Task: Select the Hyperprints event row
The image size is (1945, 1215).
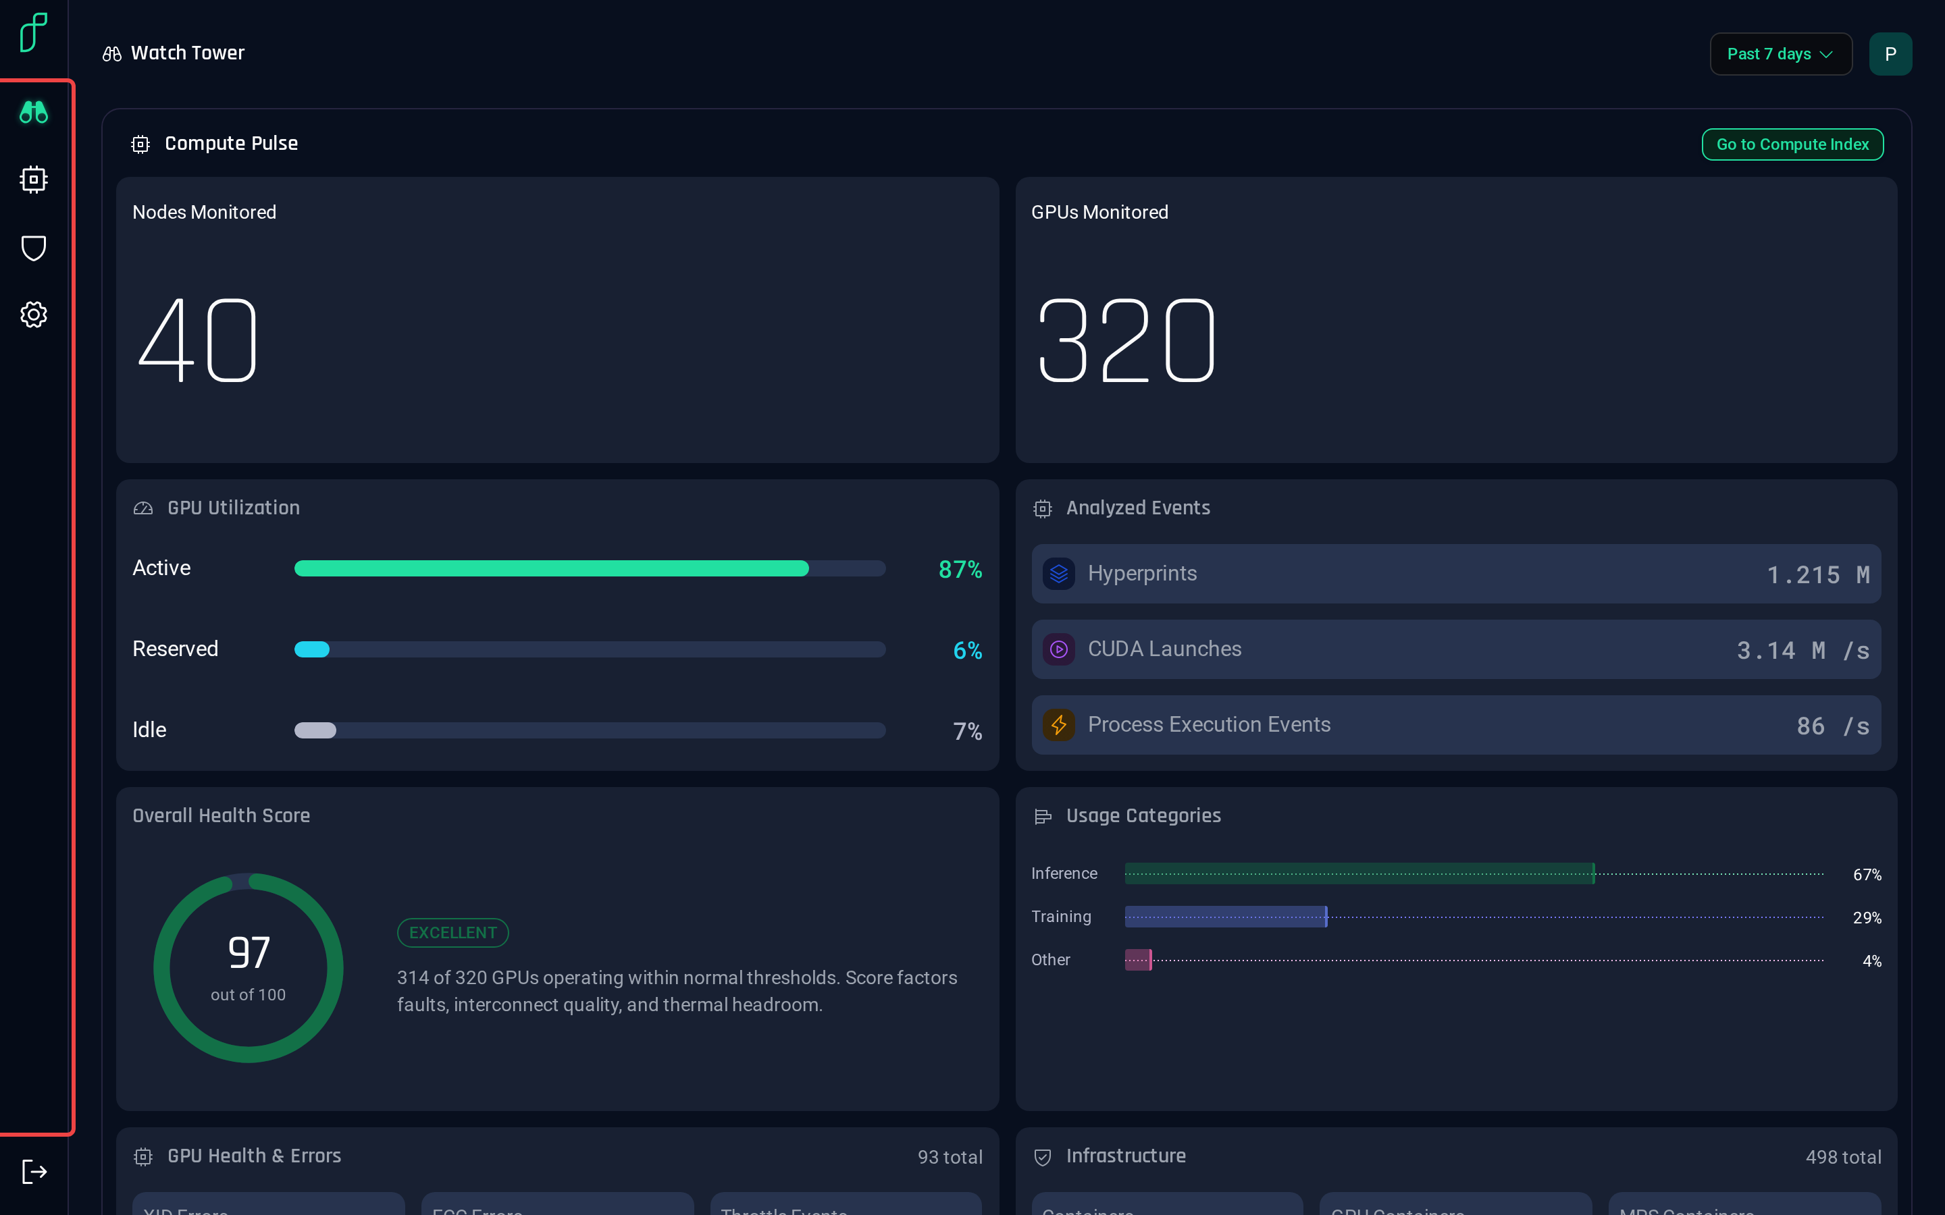Action: 1455,574
